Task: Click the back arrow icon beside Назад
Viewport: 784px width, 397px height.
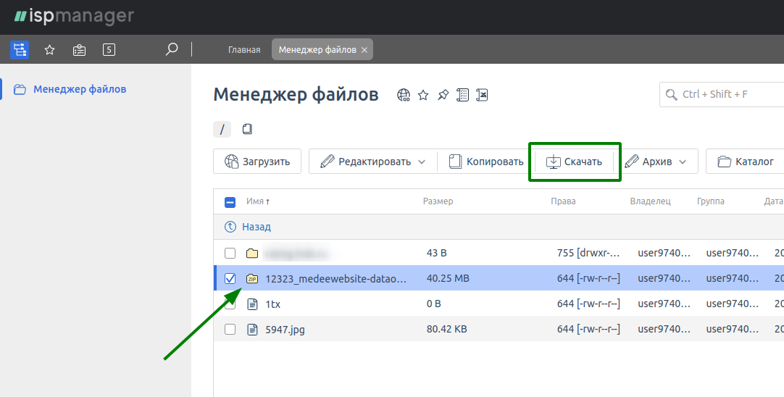Action: [x=230, y=227]
